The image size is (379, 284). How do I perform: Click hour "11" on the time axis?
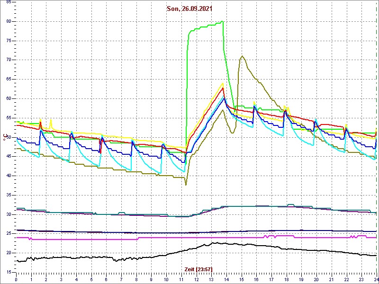pyautogui.click(x=181, y=280)
